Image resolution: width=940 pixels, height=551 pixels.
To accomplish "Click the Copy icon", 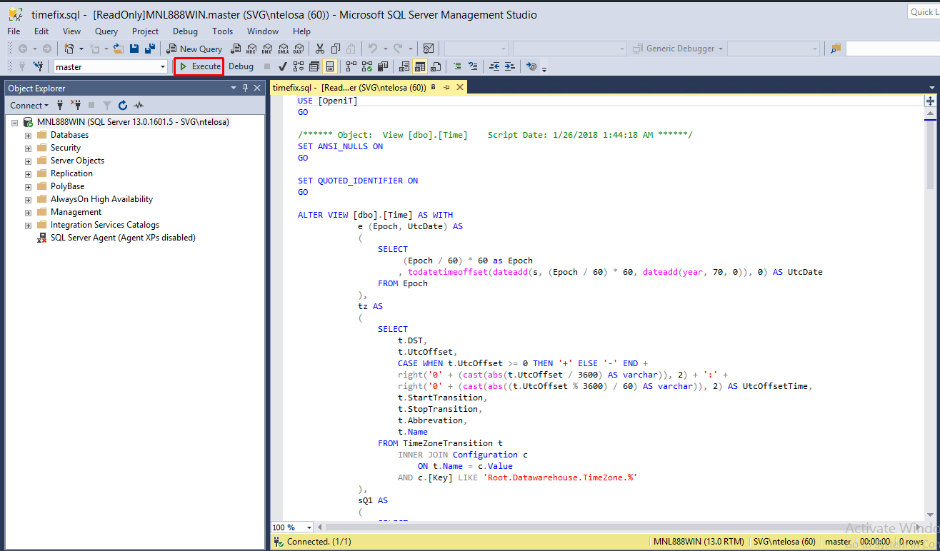I will pyautogui.click(x=334, y=49).
